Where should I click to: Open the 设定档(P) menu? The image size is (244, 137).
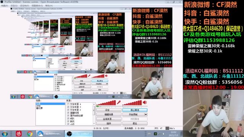coord(24,6)
